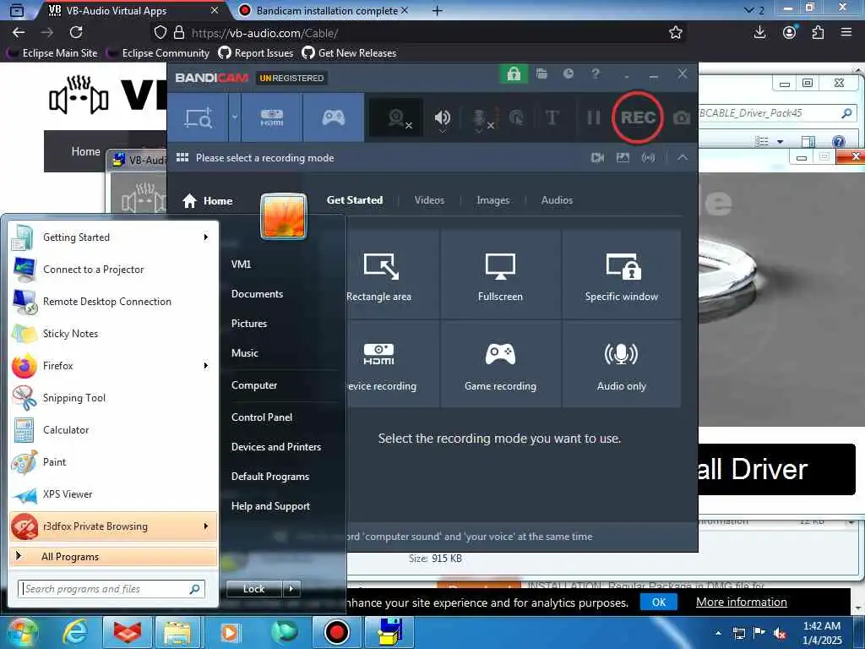Expand All Programs list

tap(113, 556)
